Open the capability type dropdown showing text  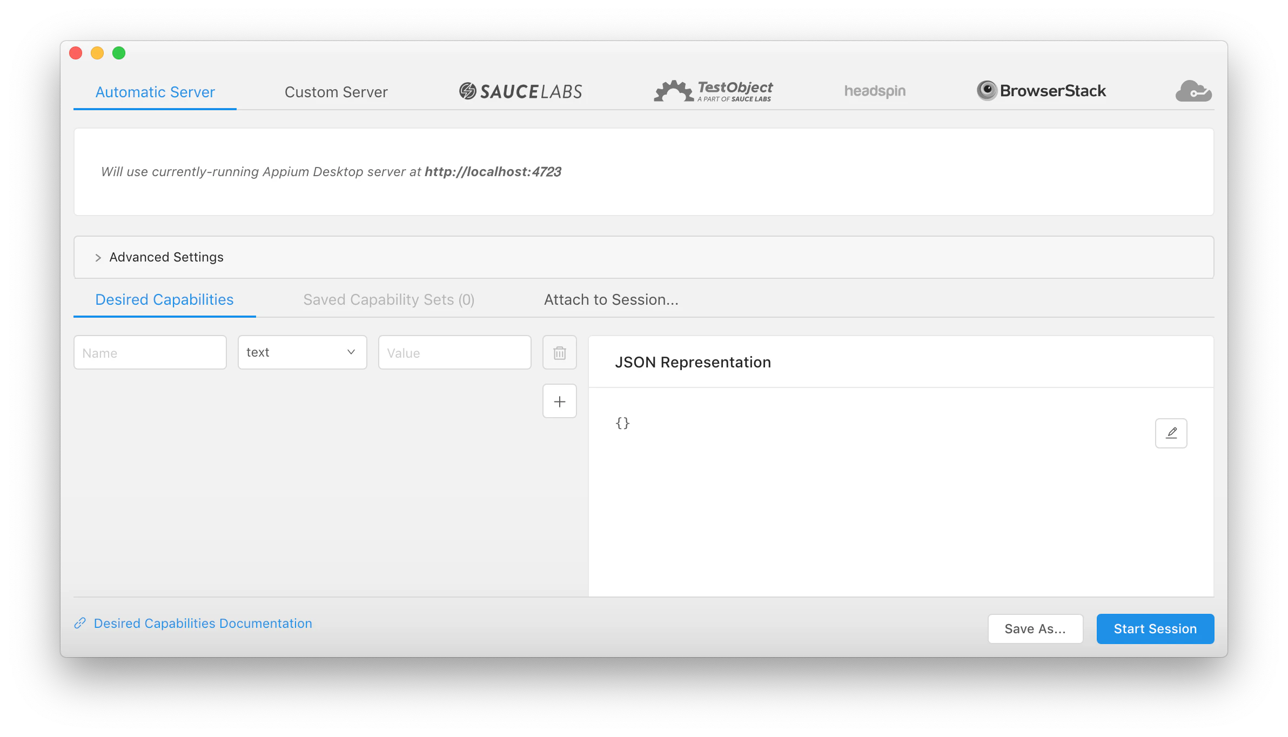(302, 352)
